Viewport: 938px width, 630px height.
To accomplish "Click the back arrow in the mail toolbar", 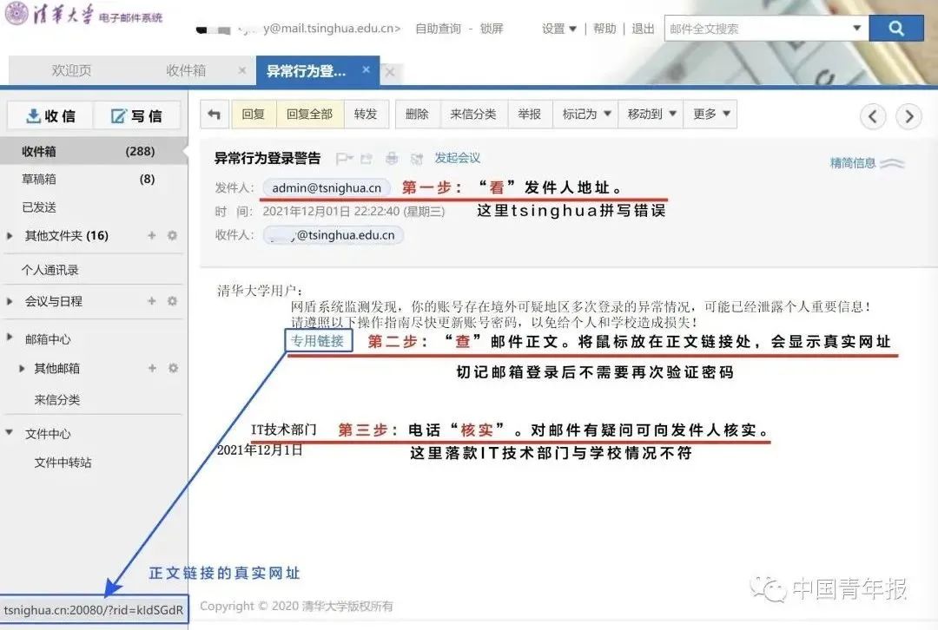I will coord(214,113).
